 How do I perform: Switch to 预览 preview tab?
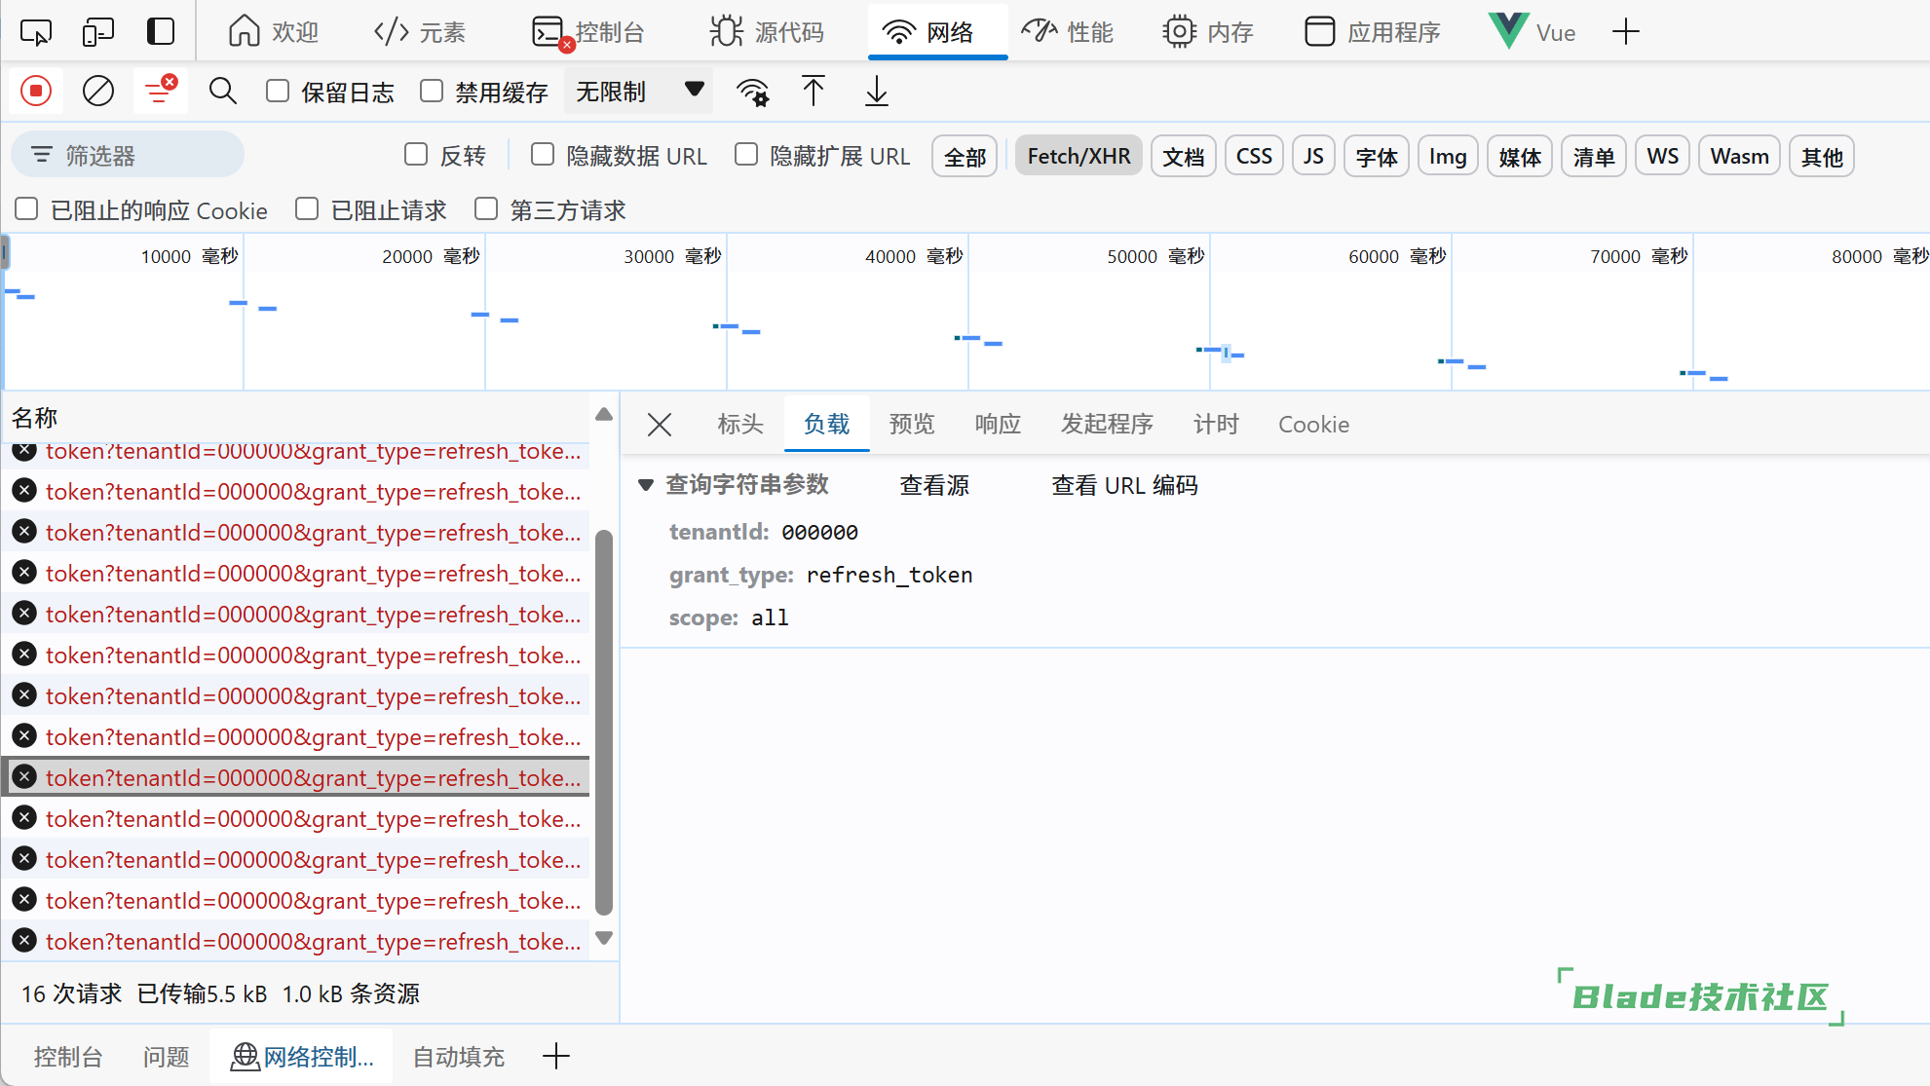coord(912,425)
